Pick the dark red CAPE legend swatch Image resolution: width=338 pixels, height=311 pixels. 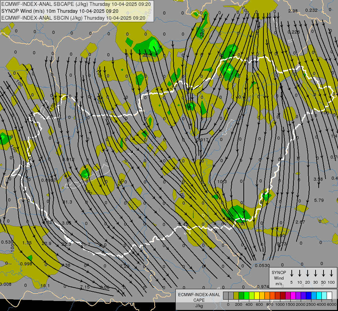point(283,296)
